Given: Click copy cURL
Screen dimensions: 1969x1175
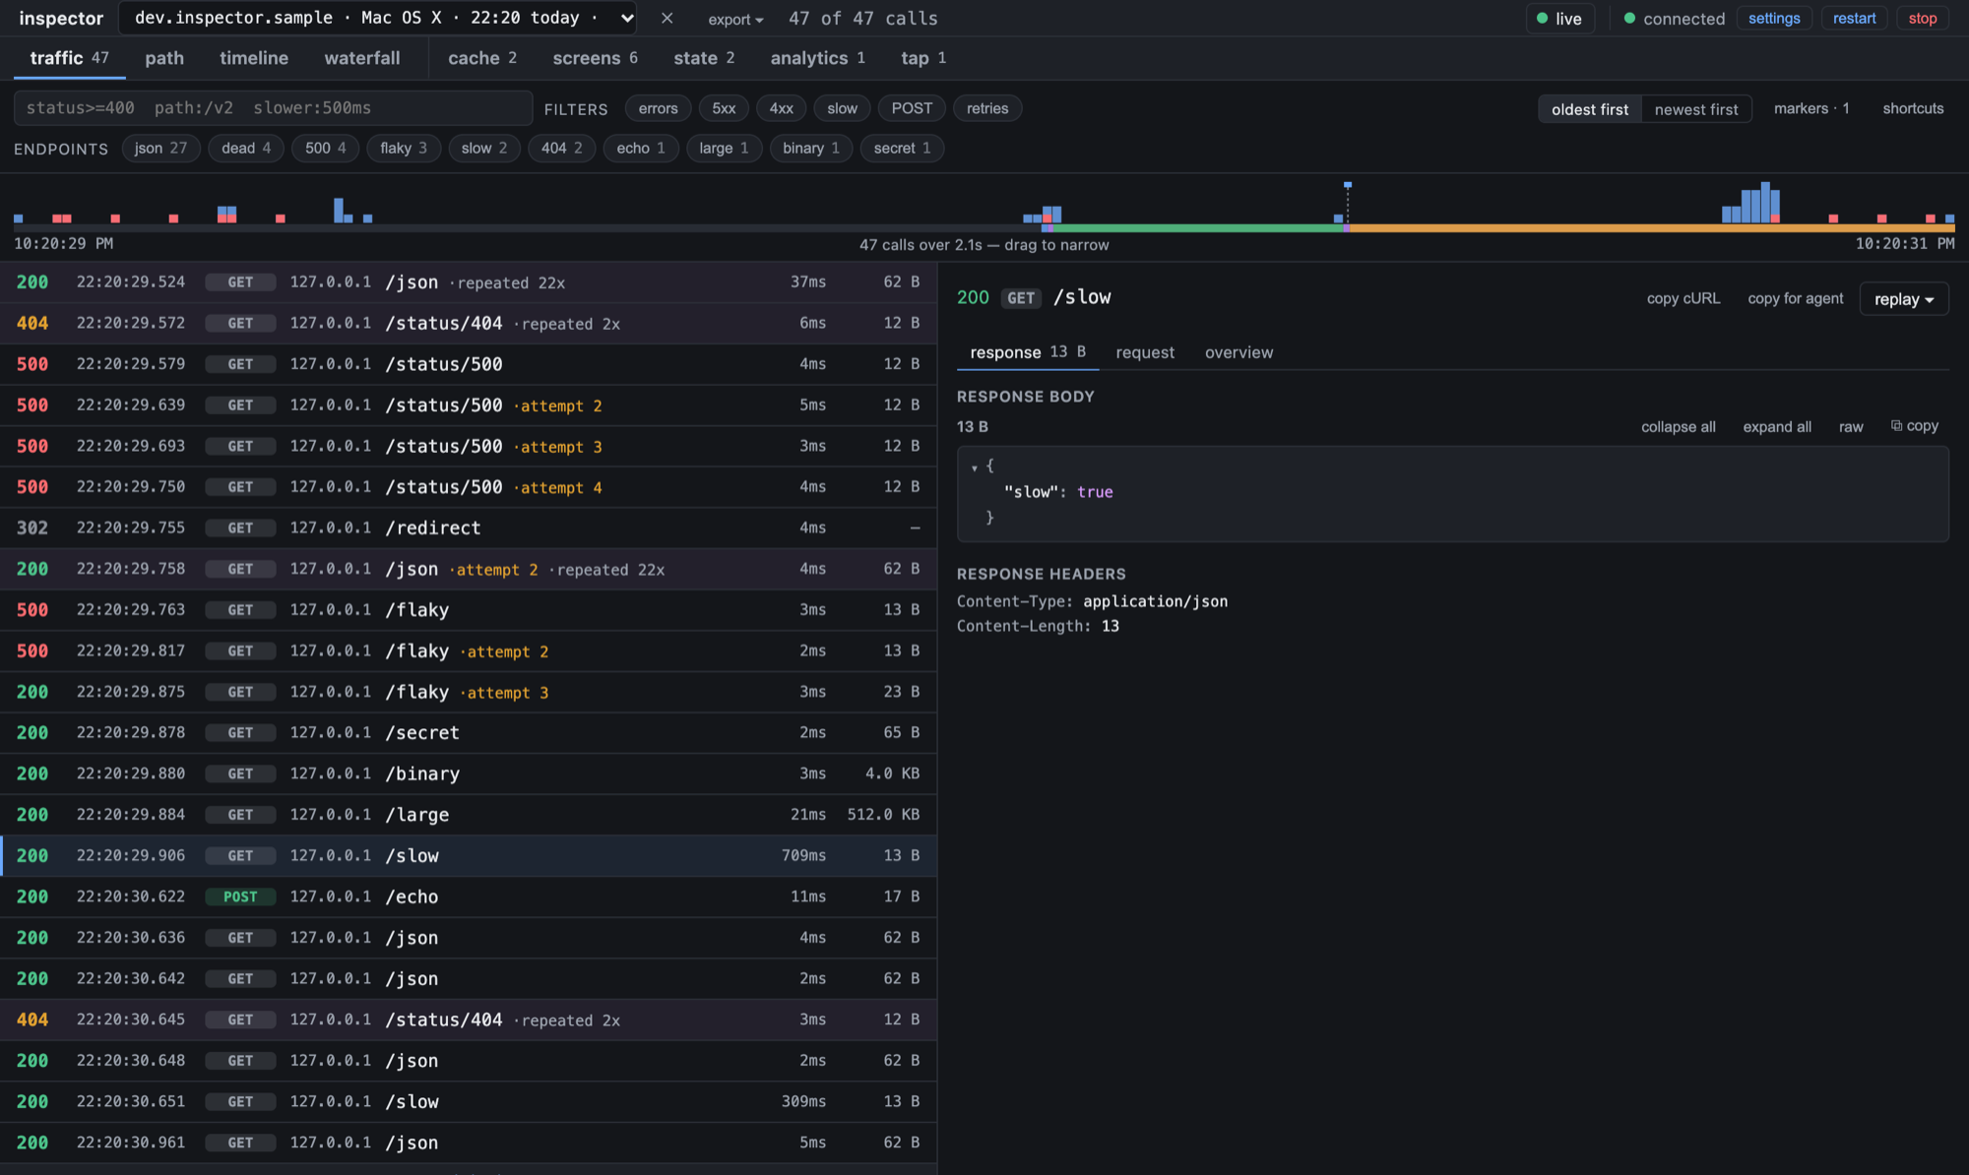Looking at the screenshot, I should tap(1683, 298).
